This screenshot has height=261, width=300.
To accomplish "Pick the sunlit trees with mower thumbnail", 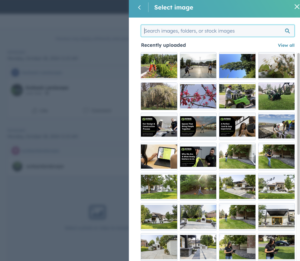I will (198, 187).
